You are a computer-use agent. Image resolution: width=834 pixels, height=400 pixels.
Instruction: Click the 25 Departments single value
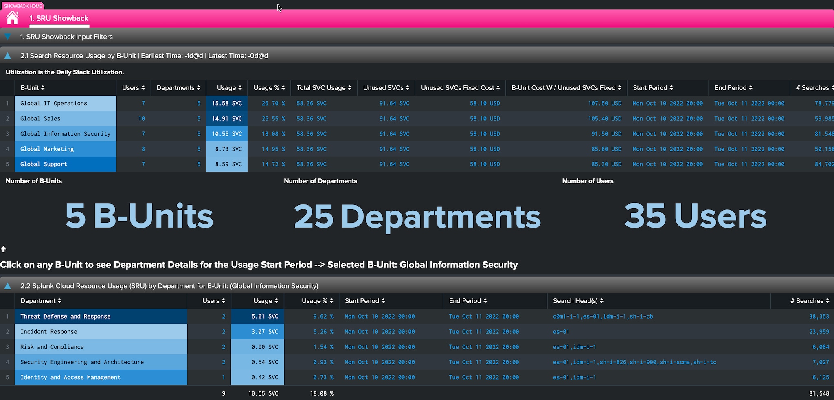(x=417, y=217)
